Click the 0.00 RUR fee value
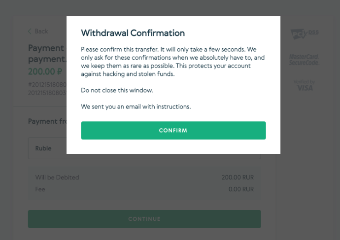Viewport: 340px width, 240px height. tap(241, 189)
